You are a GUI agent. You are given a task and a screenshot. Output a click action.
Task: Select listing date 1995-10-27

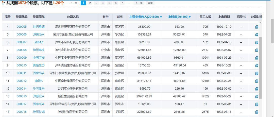224,65
